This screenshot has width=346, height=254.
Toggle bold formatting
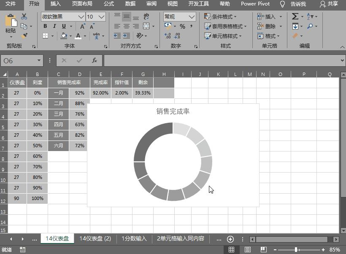[45, 26]
